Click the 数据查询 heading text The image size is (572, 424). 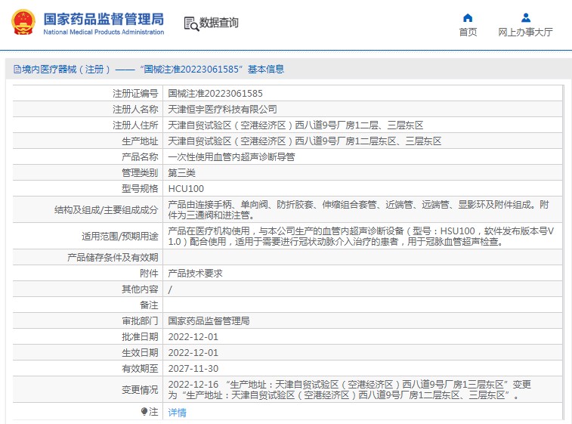point(219,23)
